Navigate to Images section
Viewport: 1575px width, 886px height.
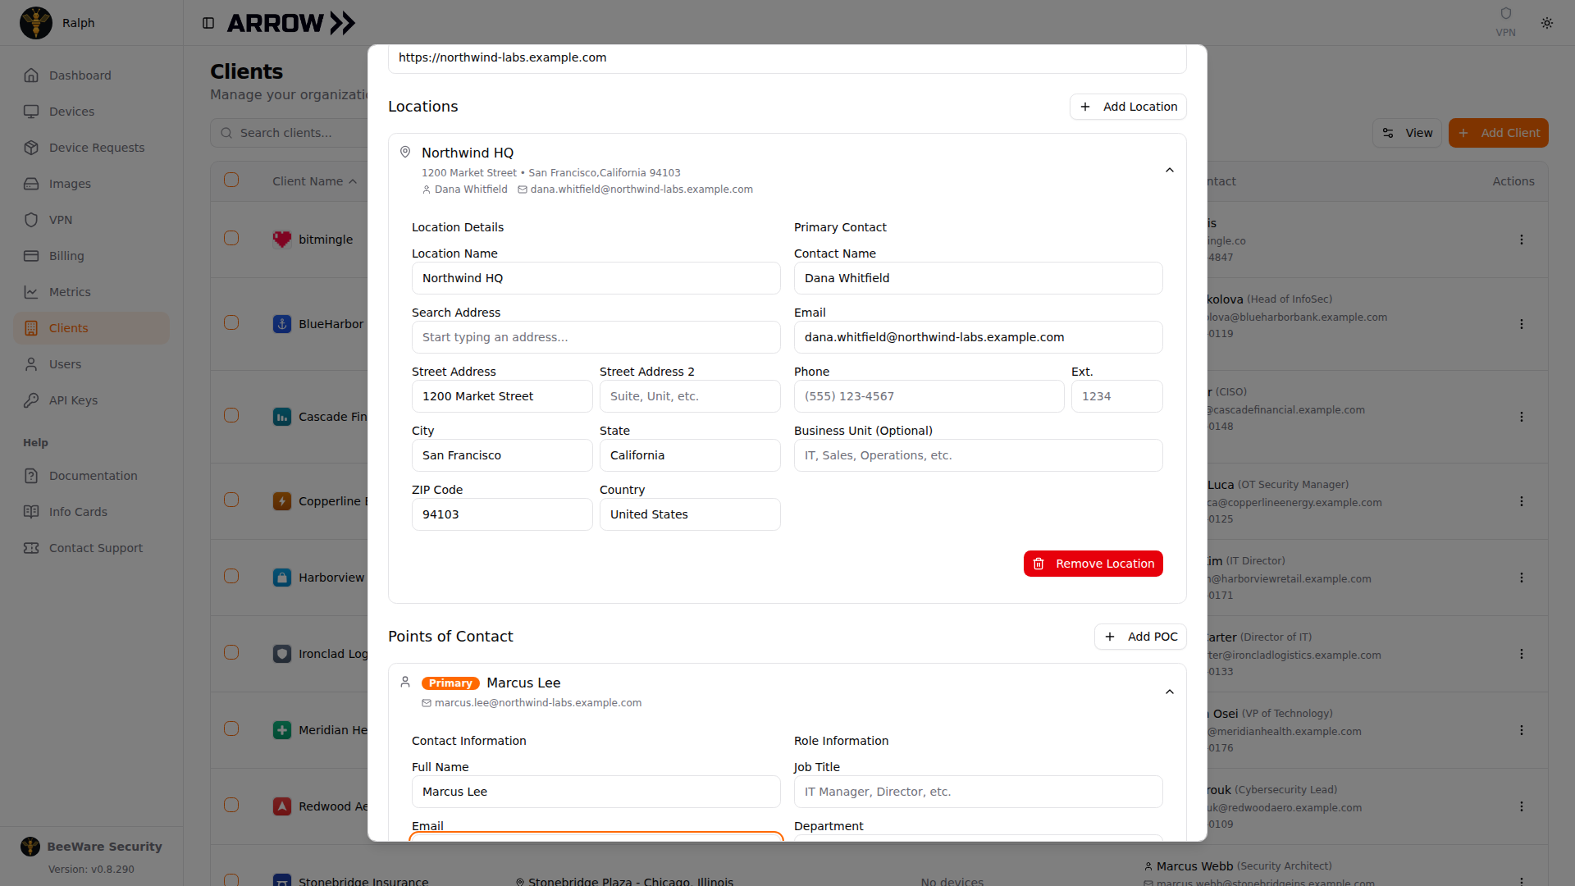click(x=91, y=184)
